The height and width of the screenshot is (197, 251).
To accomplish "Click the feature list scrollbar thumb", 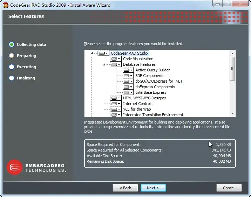I will click(x=232, y=69).
